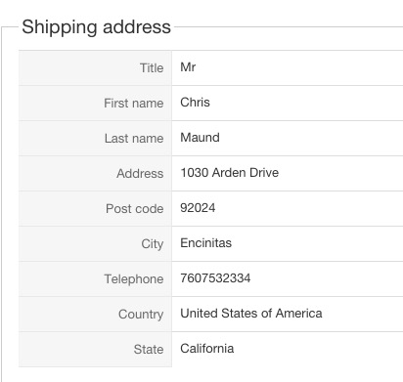Click the post code 92024

point(198,208)
